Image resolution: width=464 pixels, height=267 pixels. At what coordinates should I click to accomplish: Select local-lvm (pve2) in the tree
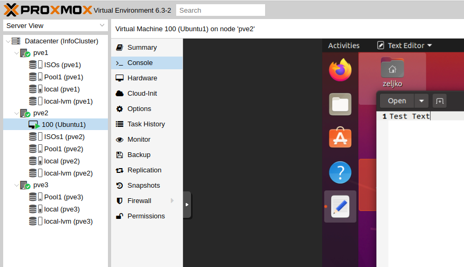coord(68,173)
